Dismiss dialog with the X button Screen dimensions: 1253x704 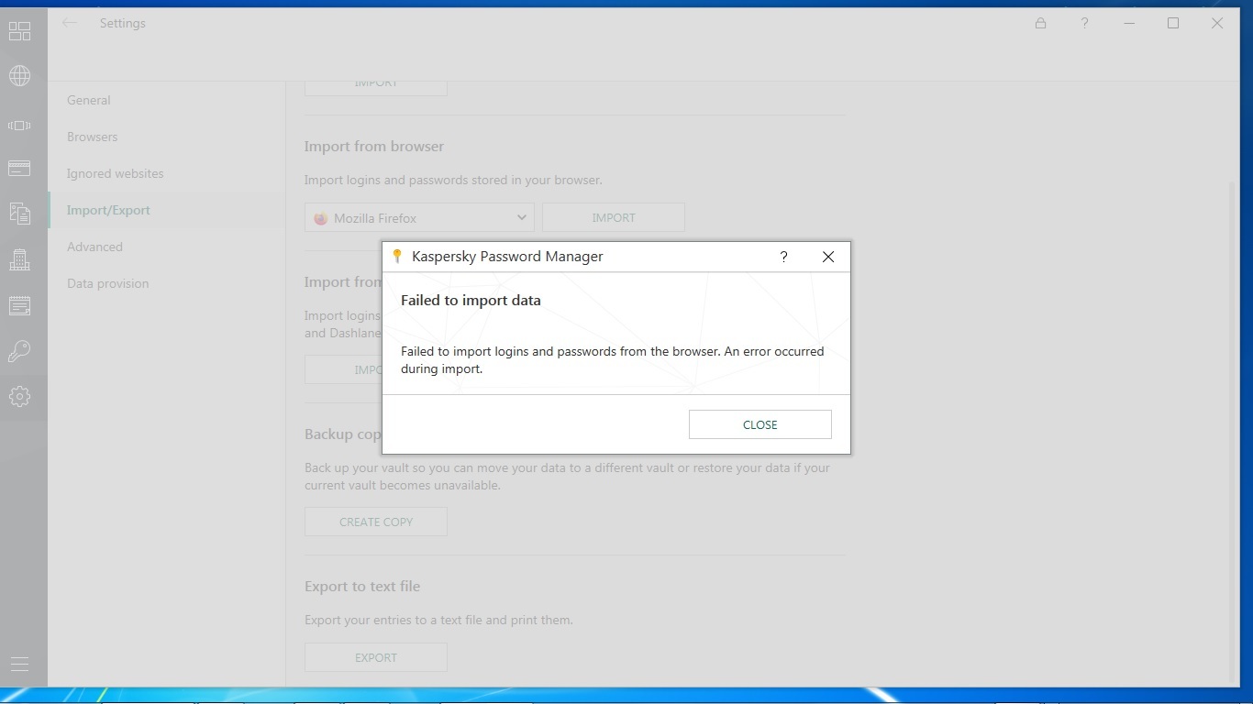(x=827, y=257)
